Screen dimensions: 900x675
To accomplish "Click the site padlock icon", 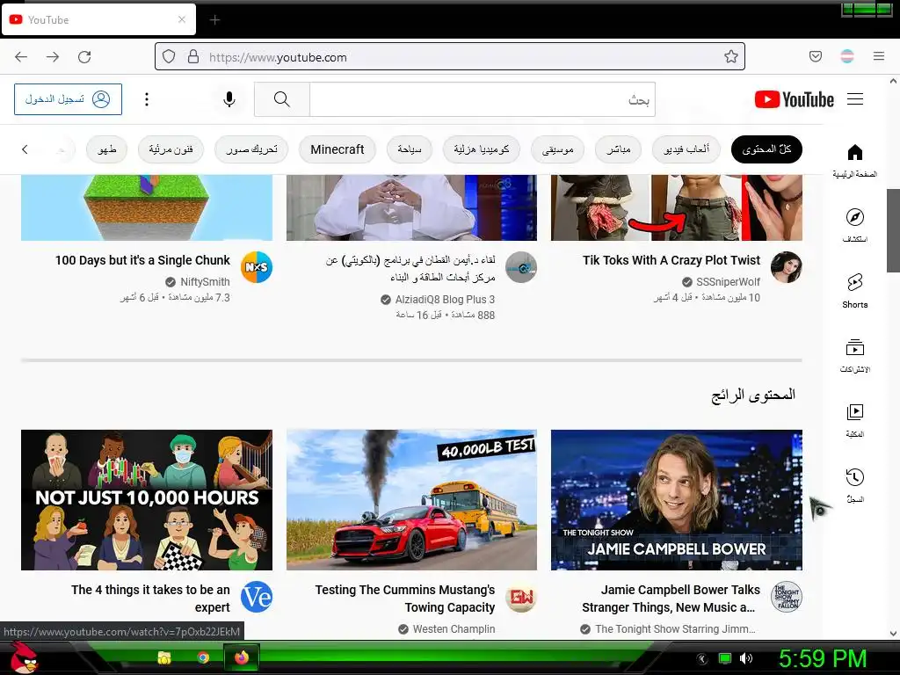I will 193,56.
